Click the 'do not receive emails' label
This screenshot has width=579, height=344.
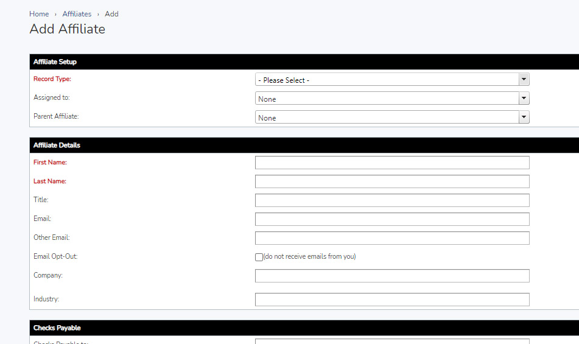[x=309, y=257]
